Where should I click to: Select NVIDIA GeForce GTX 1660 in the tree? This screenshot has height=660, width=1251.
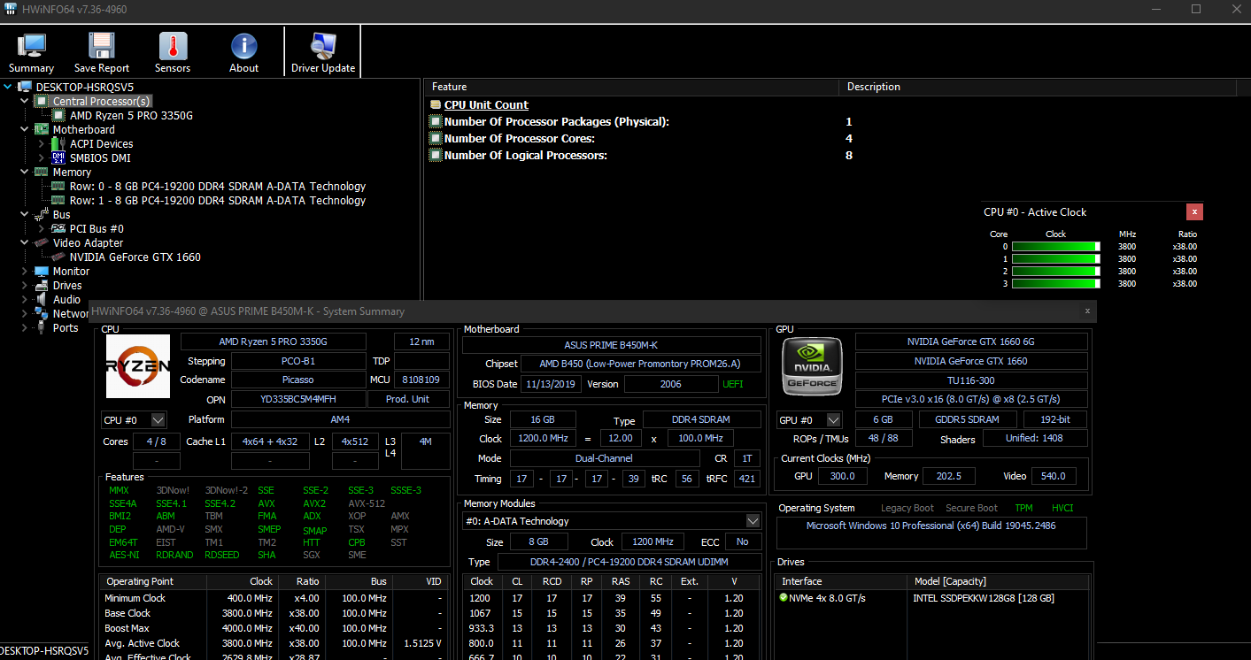point(135,257)
